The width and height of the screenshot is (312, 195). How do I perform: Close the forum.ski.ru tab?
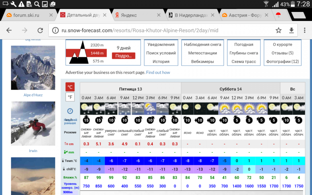point(51,15)
